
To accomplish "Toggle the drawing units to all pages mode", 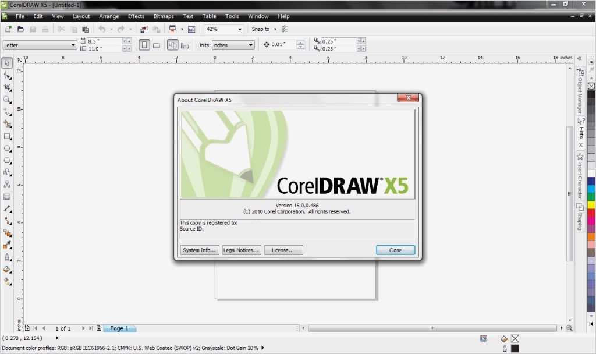I will [x=172, y=44].
